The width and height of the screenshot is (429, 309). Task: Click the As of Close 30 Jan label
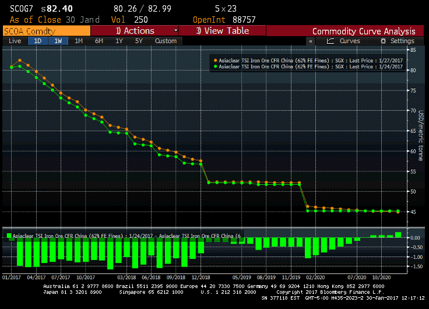(55, 20)
